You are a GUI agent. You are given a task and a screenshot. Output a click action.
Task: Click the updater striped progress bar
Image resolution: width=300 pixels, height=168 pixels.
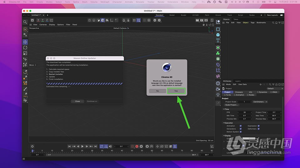pyautogui.click(x=85, y=84)
